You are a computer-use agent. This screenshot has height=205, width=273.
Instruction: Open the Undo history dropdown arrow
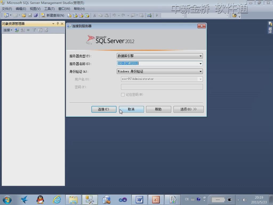click(x=119, y=15)
